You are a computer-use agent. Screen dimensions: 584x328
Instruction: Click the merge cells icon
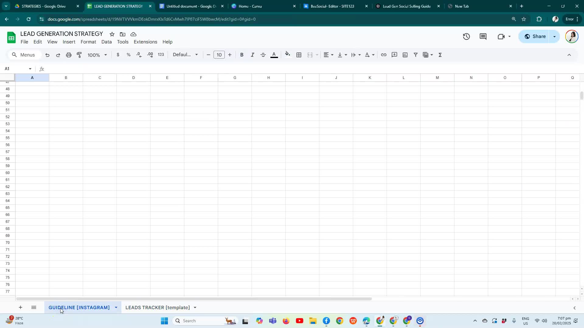310,55
